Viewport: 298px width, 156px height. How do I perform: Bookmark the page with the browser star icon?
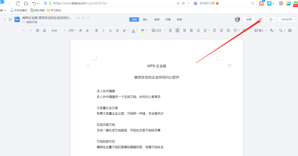pos(183,3)
